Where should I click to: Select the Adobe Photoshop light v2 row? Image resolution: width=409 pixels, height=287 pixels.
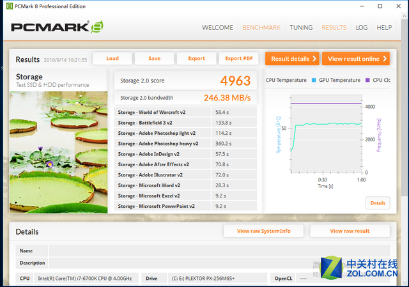tap(185, 133)
